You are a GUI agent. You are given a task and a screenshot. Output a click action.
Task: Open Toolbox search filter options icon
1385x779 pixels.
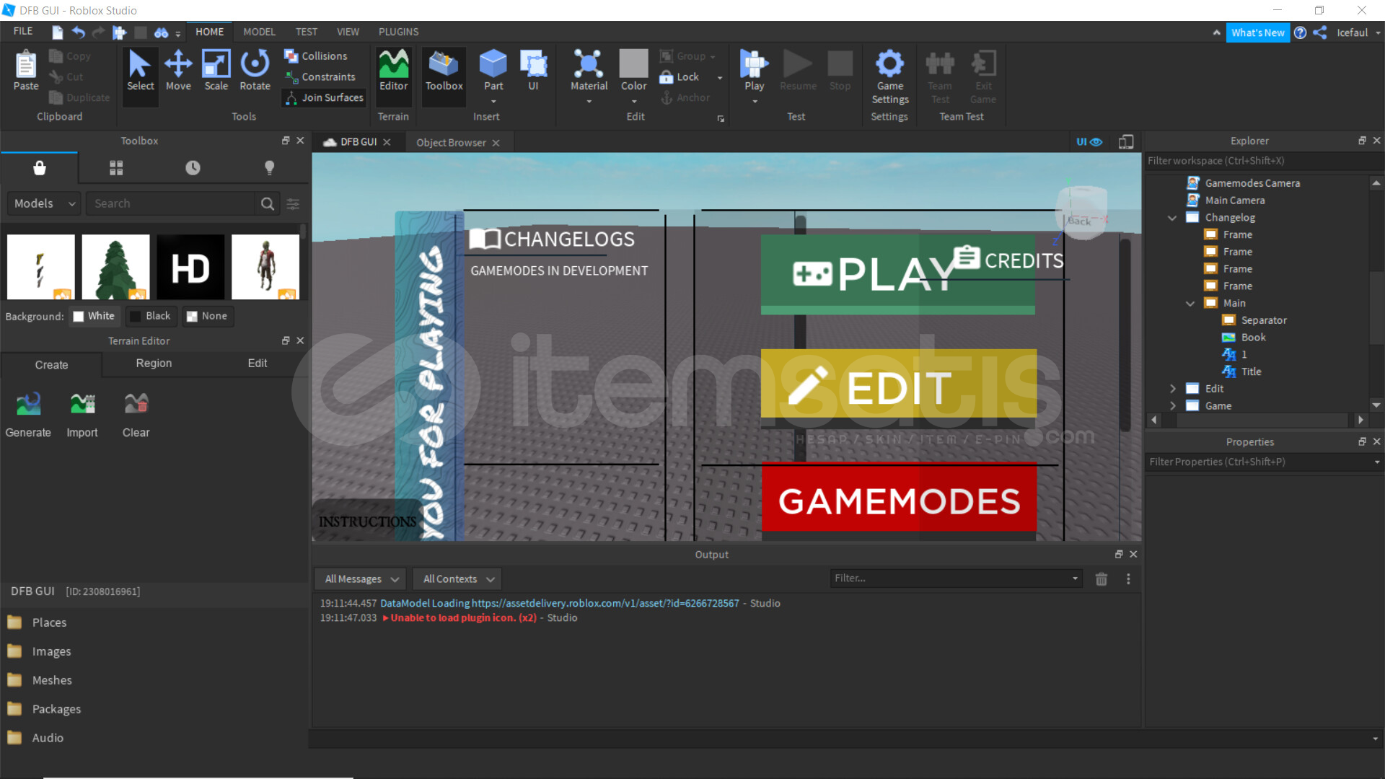pos(293,204)
